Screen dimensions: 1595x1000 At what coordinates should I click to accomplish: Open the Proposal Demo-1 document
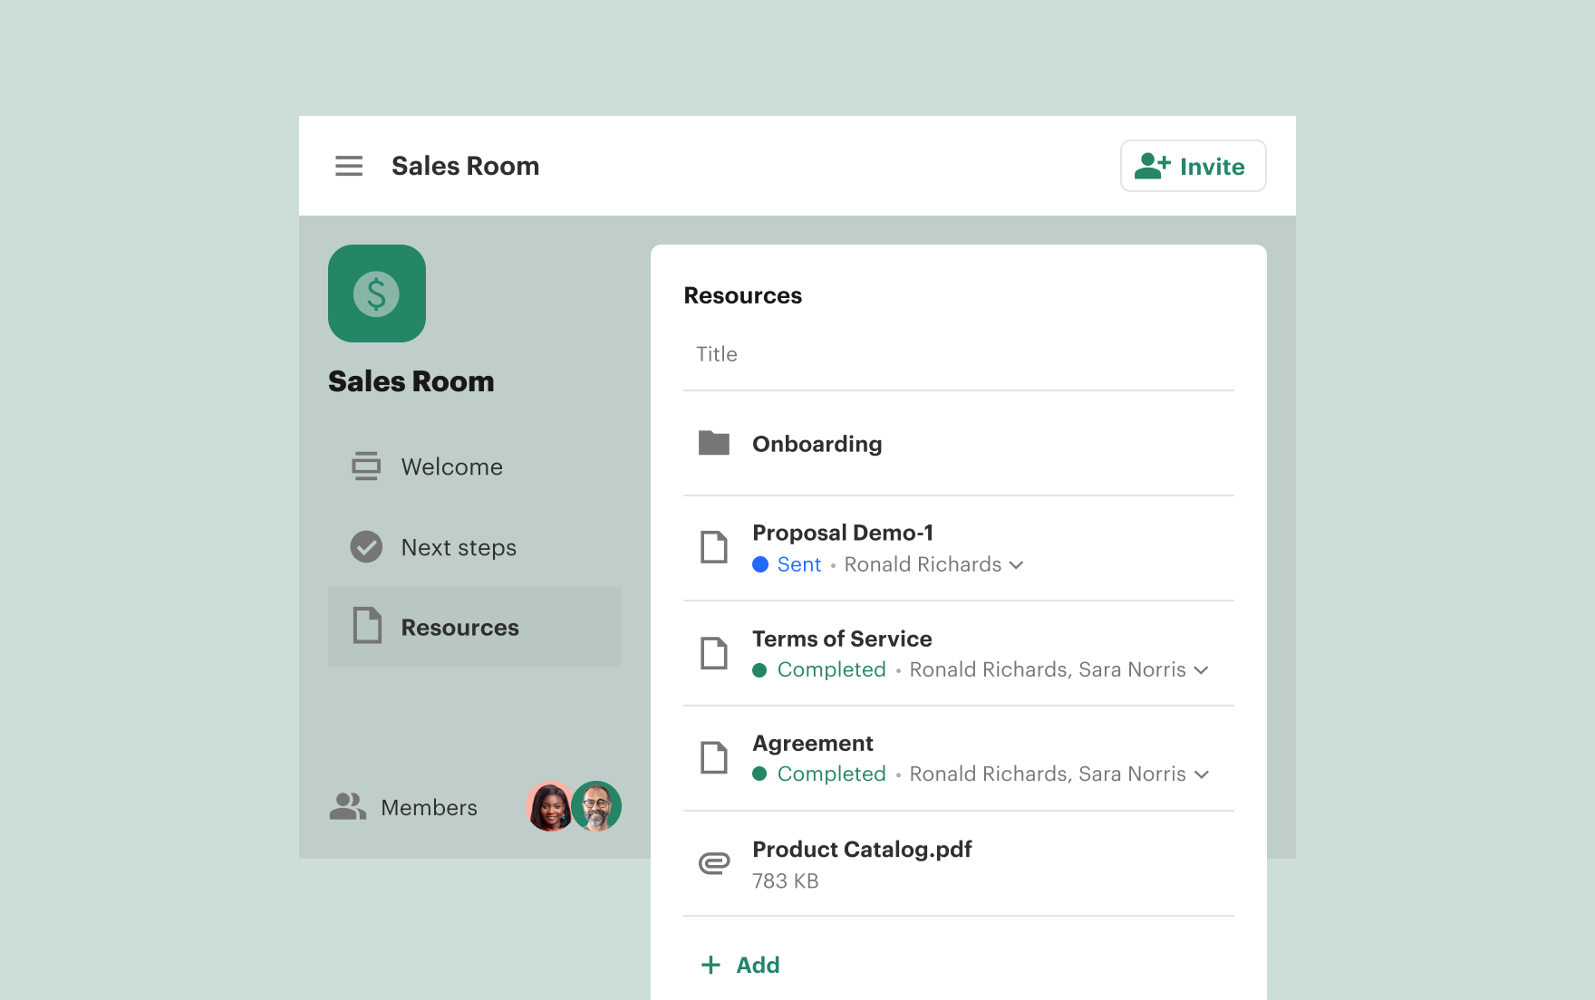tap(843, 533)
